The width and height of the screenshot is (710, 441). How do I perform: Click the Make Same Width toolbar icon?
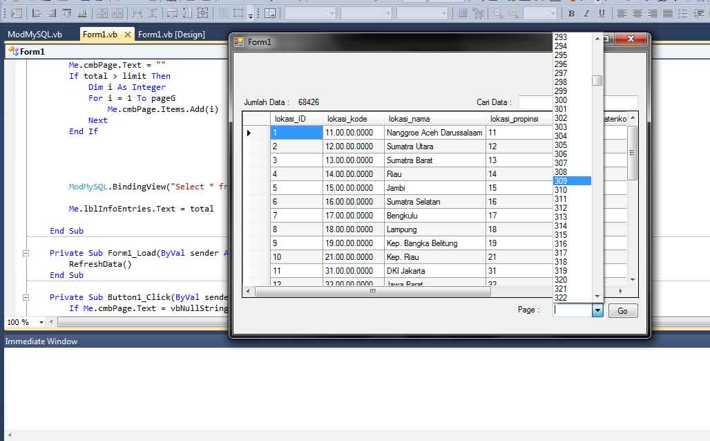click(104, 12)
